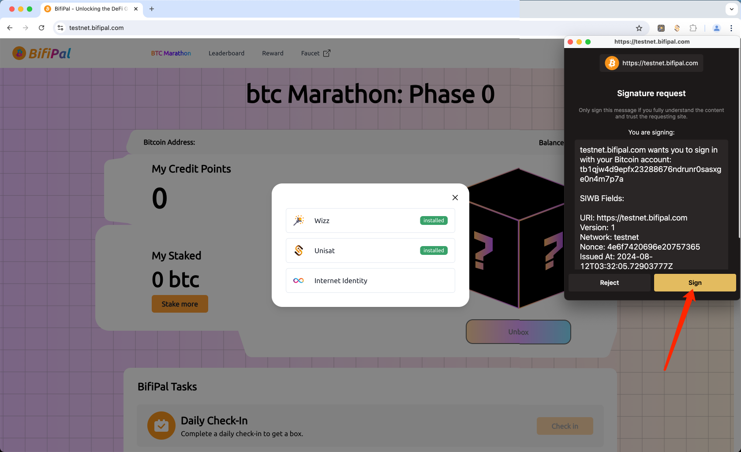The width and height of the screenshot is (741, 452).
Task: Go to the Leaderboard page
Action: [x=226, y=53]
